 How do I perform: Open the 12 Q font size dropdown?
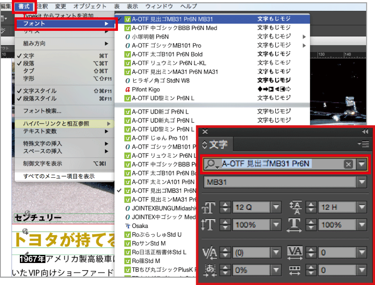click(x=276, y=207)
